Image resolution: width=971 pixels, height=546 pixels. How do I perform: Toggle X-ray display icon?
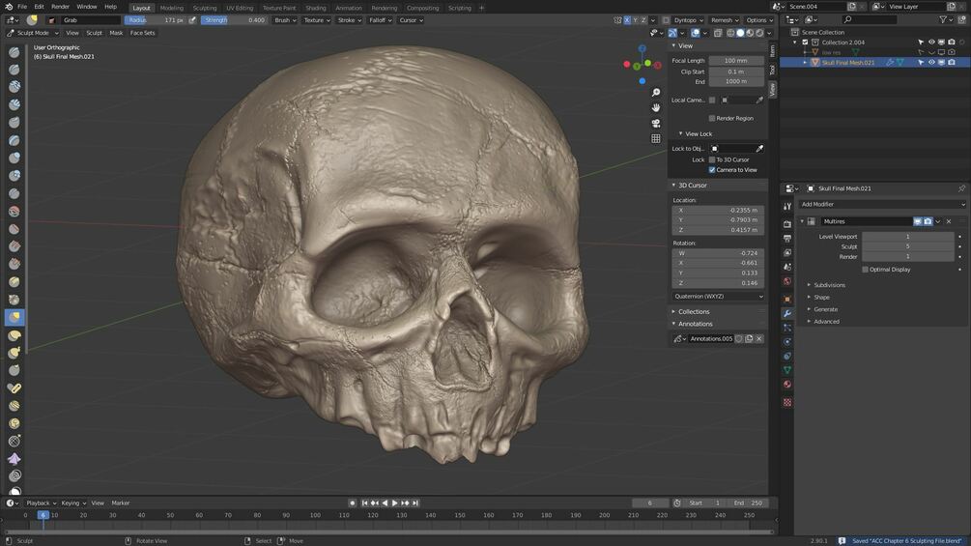pos(718,33)
